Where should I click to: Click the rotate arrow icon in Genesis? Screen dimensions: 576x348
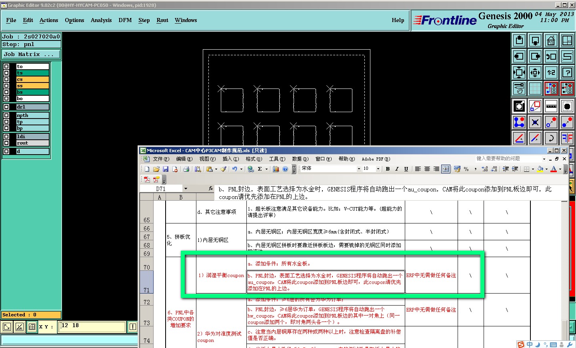pyautogui.click(x=551, y=138)
